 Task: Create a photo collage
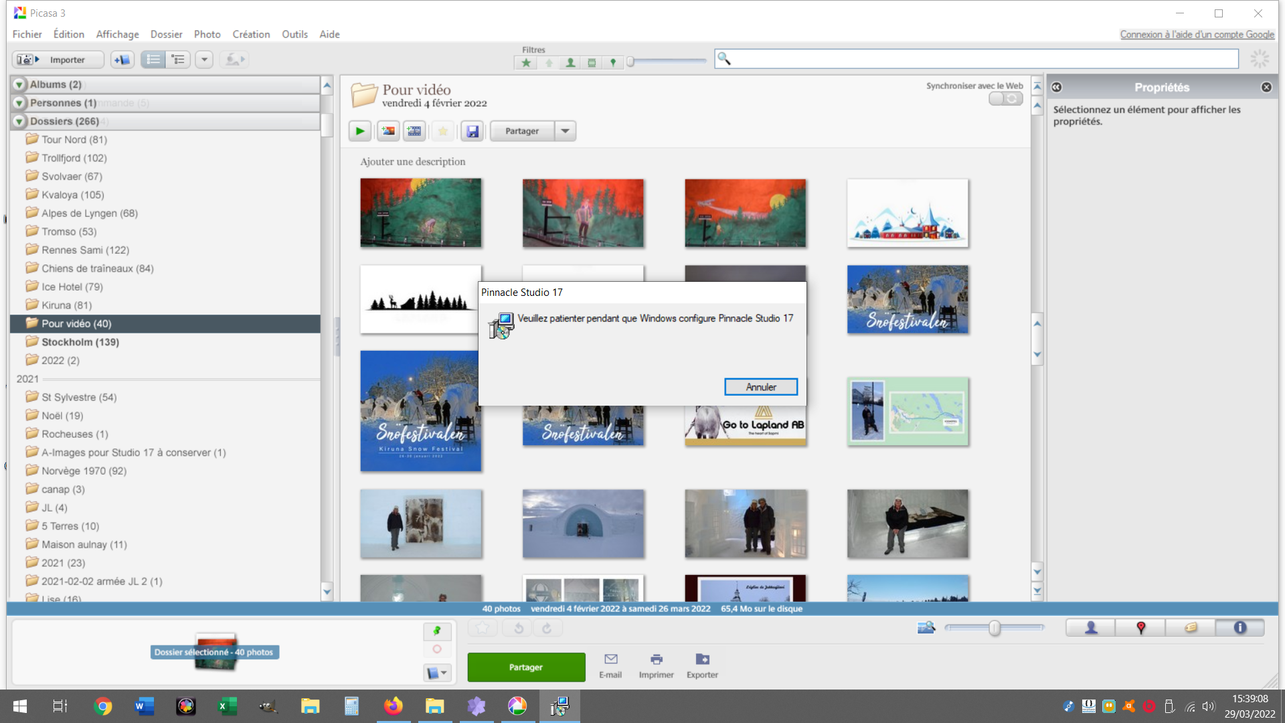pos(388,131)
